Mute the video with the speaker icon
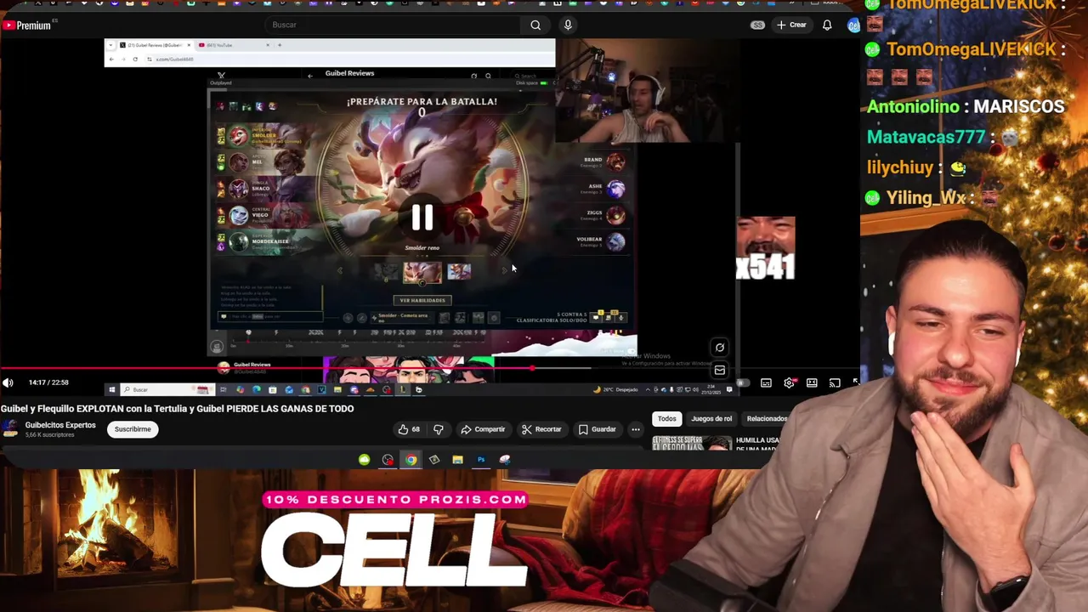1088x612 pixels. coord(8,382)
